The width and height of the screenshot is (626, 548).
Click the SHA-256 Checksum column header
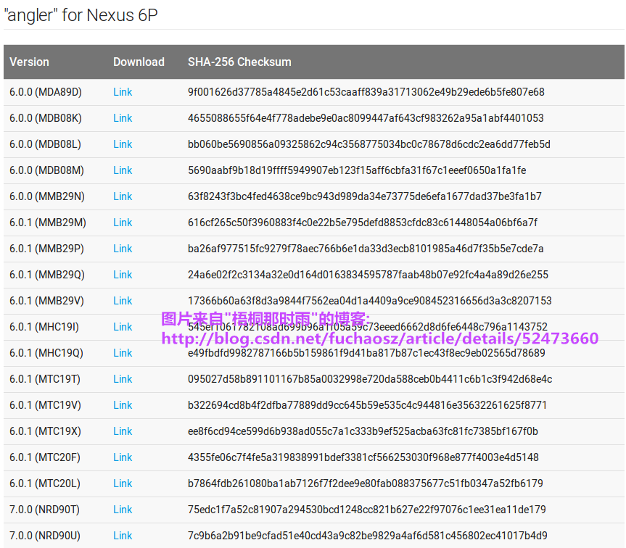(x=239, y=62)
